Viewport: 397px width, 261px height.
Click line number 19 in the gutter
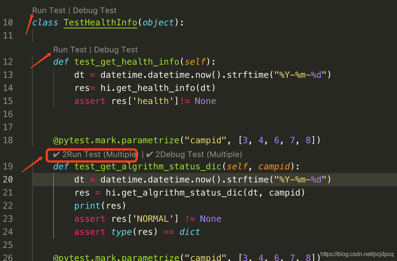(x=8, y=166)
